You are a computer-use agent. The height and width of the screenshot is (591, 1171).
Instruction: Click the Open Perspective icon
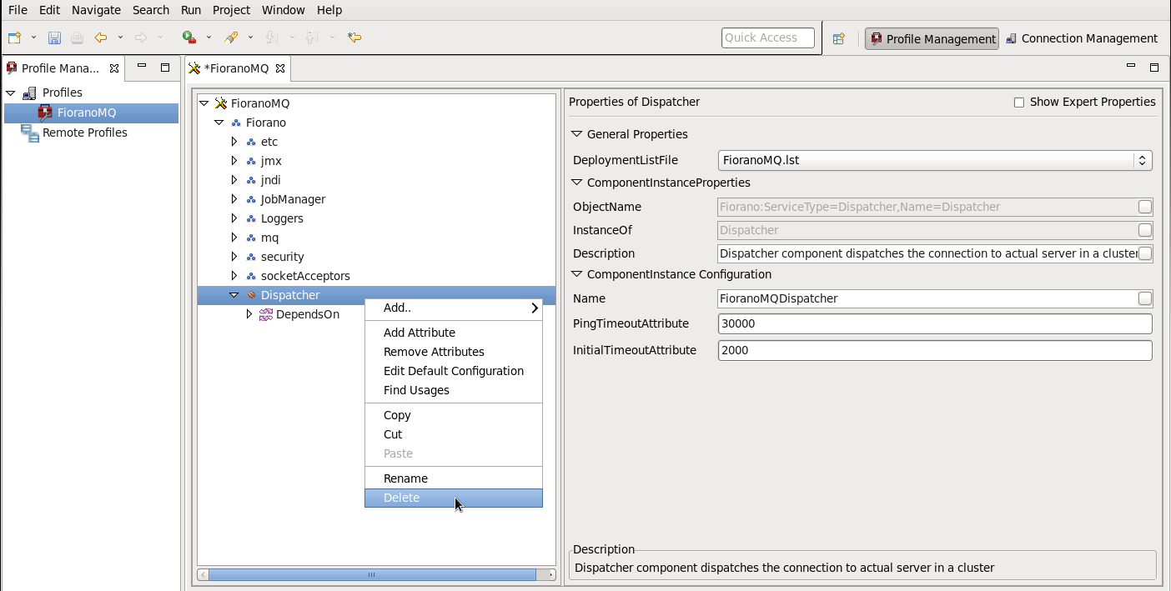[839, 38]
